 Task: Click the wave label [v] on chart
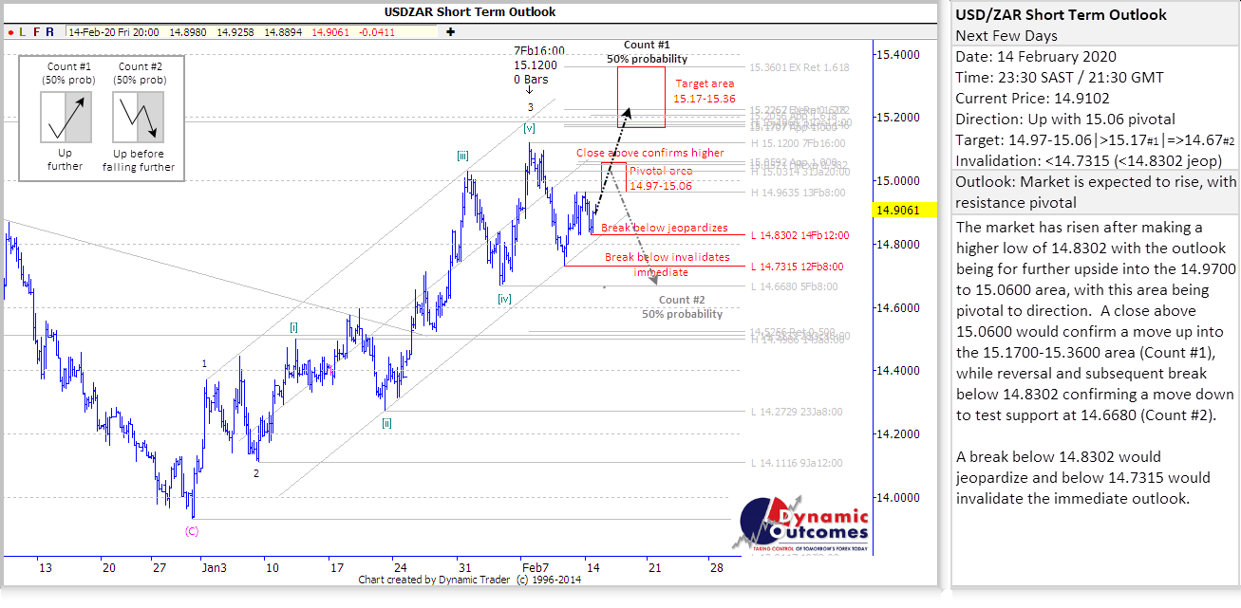tap(529, 126)
